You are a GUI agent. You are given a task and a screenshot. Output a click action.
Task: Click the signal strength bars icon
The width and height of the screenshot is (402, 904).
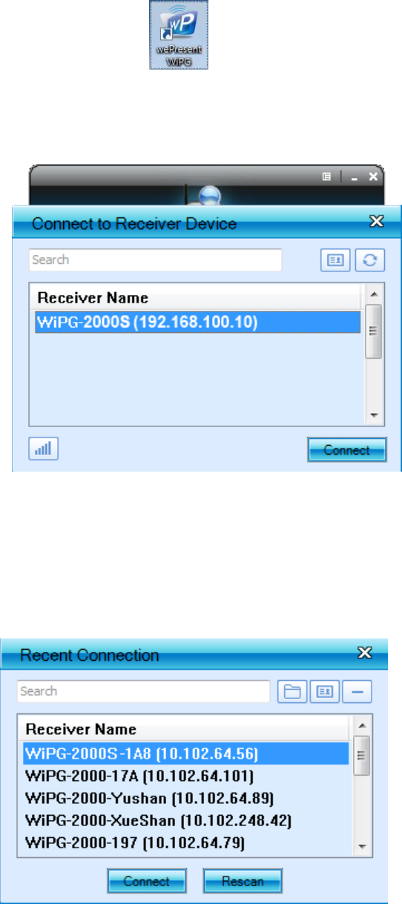tap(45, 449)
